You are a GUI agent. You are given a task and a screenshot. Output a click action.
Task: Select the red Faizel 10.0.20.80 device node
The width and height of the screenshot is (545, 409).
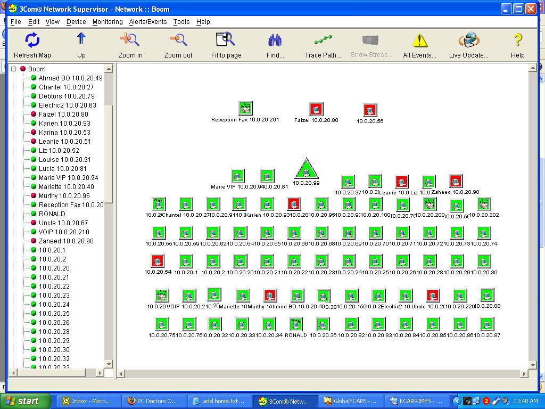point(317,110)
